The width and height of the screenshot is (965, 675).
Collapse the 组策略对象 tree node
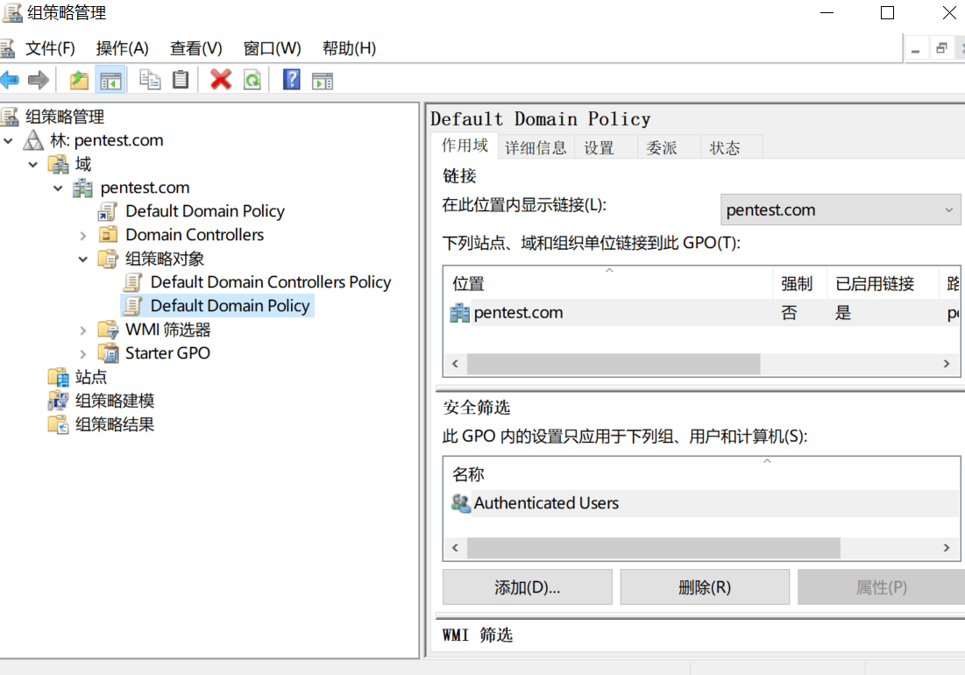[83, 259]
